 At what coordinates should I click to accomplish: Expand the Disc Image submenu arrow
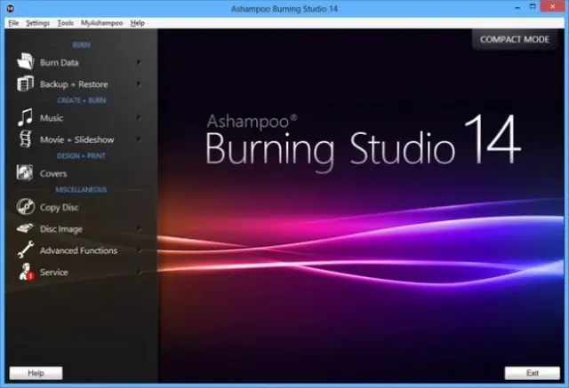tap(139, 228)
